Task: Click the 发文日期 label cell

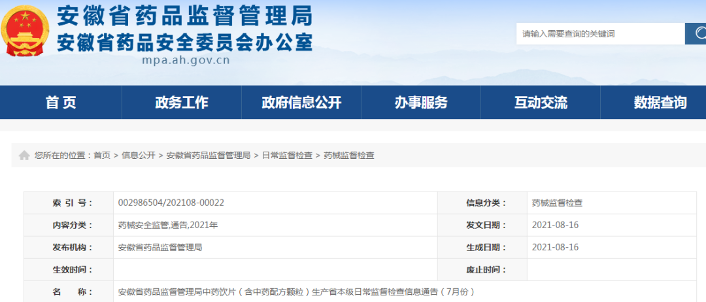Action: click(x=482, y=226)
